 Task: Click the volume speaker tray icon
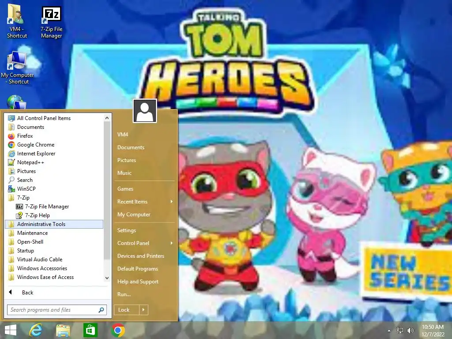(x=410, y=330)
